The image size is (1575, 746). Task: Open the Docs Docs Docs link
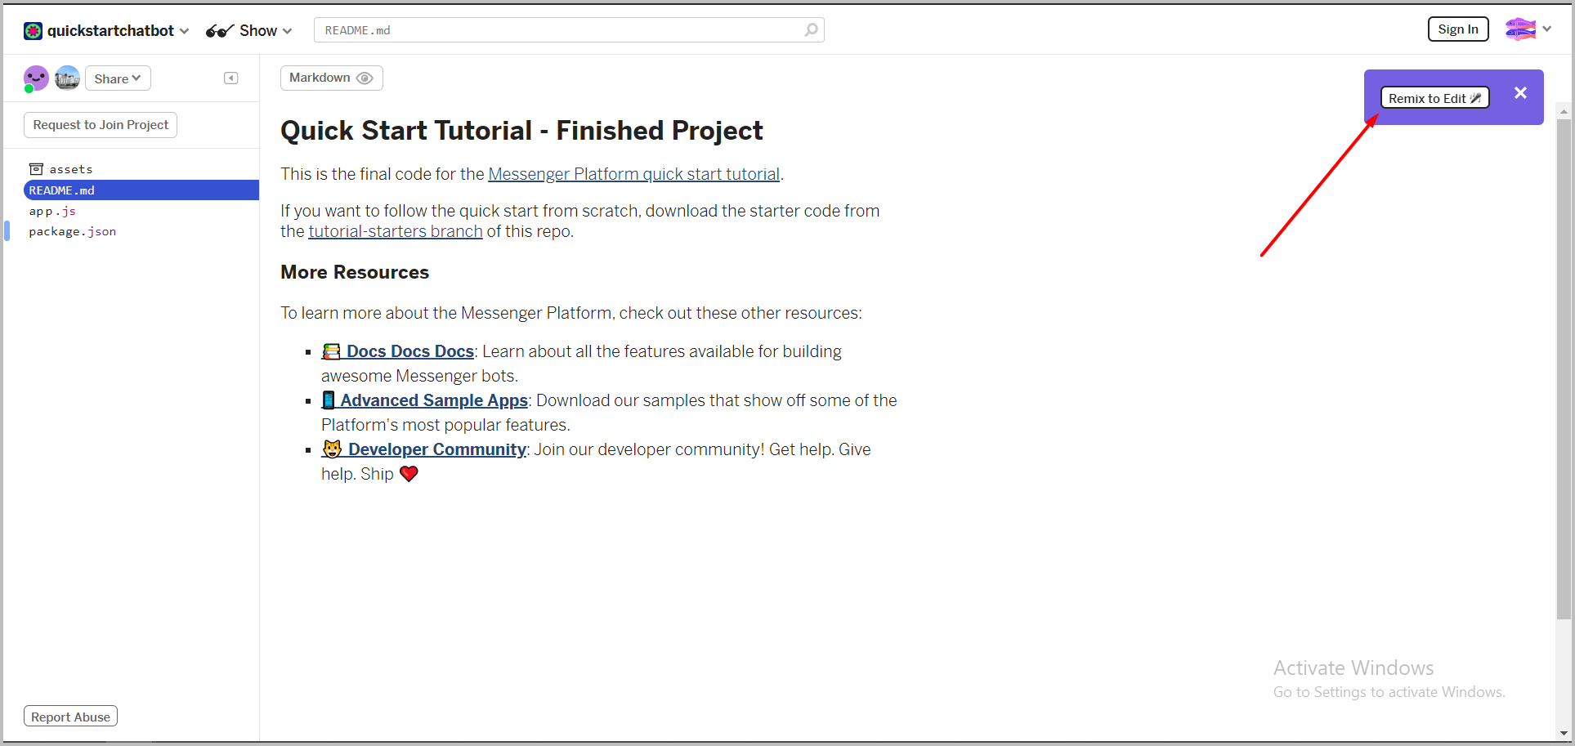click(x=398, y=351)
